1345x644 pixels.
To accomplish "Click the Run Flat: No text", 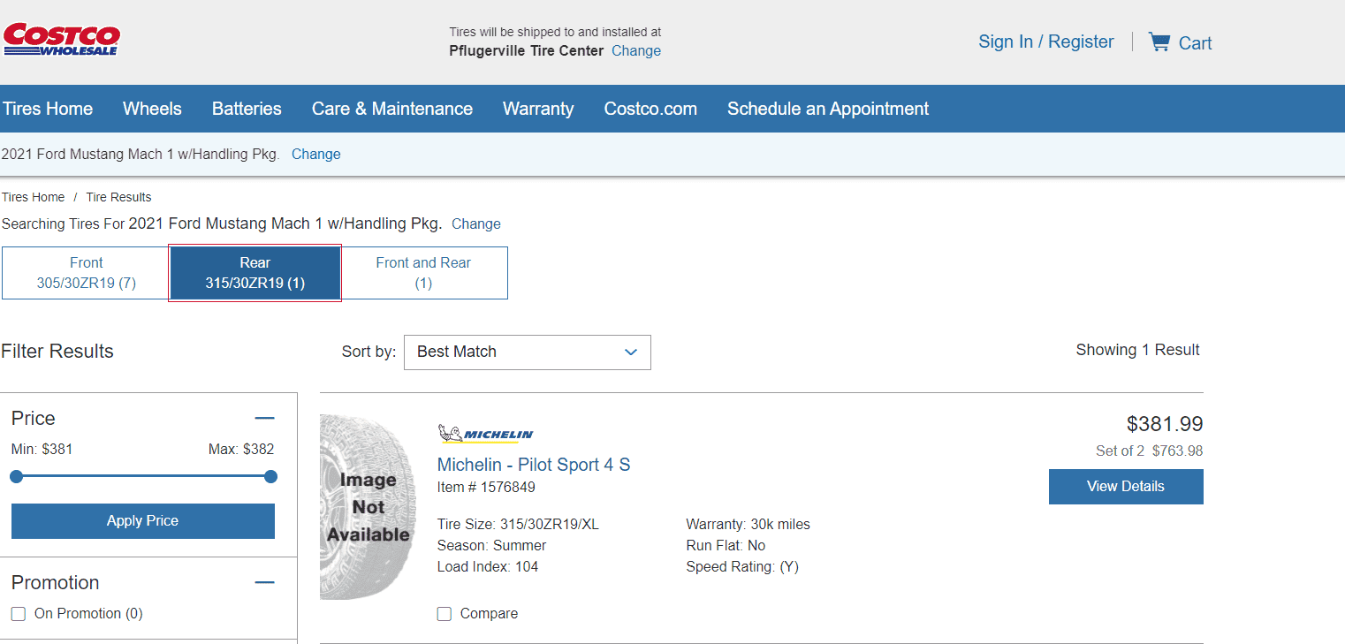I will click(726, 546).
